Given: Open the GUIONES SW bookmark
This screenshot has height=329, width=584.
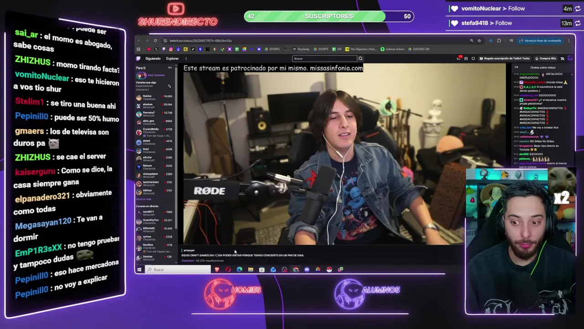Looking at the screenshot, I should tap(419, 49).
